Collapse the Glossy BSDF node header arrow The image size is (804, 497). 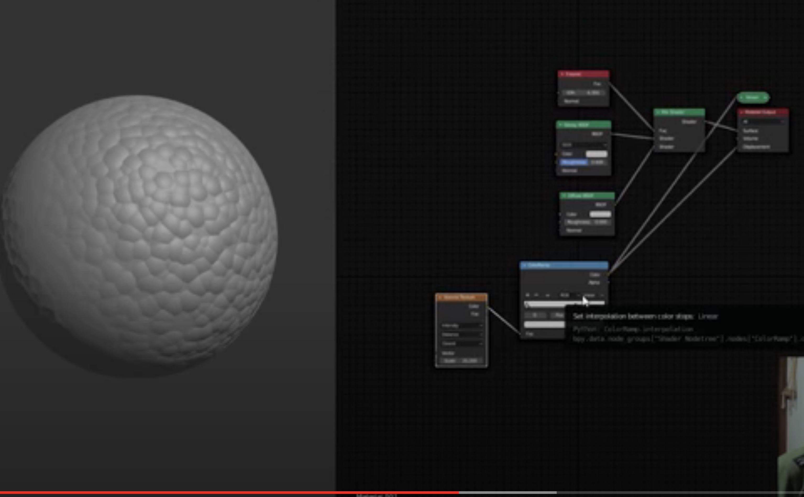click(560, 125)
